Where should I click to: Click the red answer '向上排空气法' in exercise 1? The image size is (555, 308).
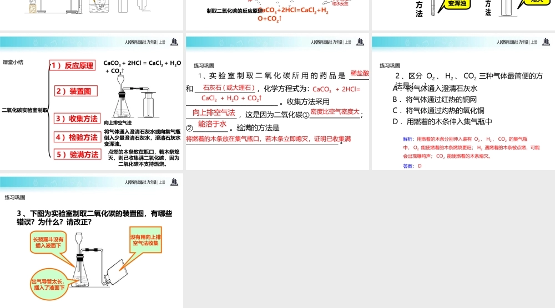[214, 112]
